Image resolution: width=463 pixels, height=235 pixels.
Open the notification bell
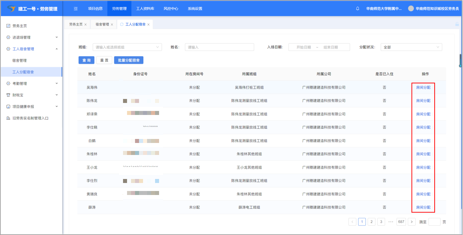coord(357,8)
